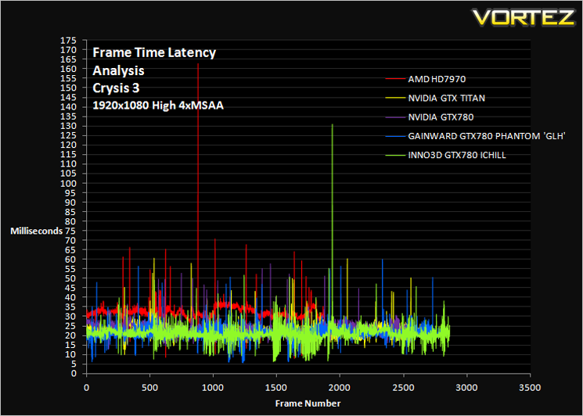
Task: Click the 'Crysis 3' title line
Action: (x=116, y=88)
